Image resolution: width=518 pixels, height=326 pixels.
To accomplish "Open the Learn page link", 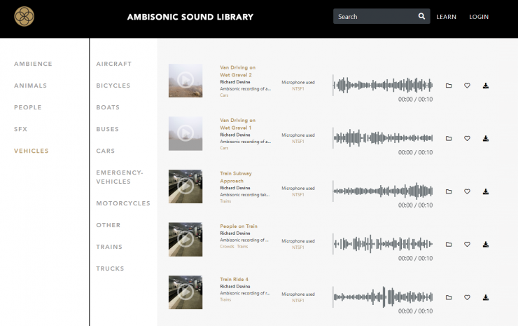I will 446,17.
